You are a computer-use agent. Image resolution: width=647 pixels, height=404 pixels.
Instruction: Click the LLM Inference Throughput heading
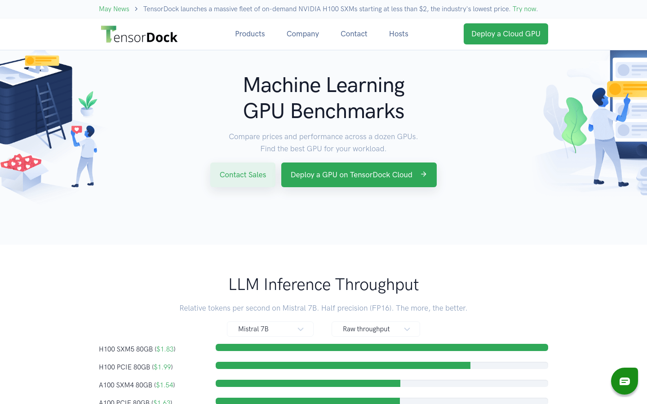(323, 285)
